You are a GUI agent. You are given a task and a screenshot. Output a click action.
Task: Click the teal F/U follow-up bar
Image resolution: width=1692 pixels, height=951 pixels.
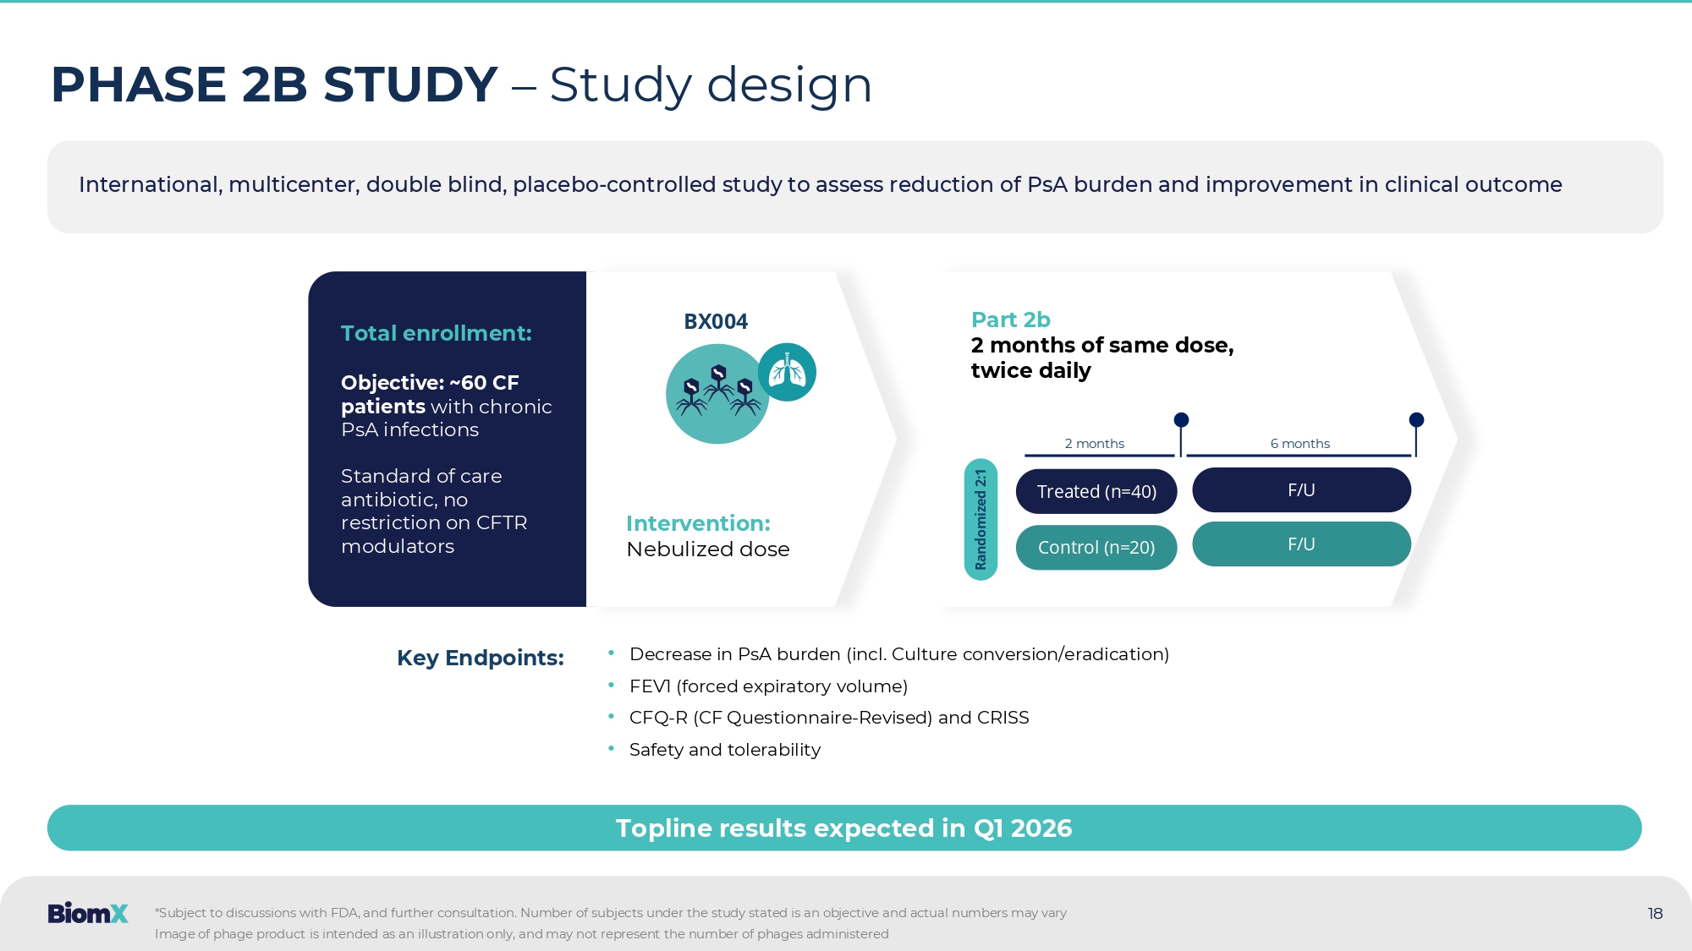point(1300,544)
